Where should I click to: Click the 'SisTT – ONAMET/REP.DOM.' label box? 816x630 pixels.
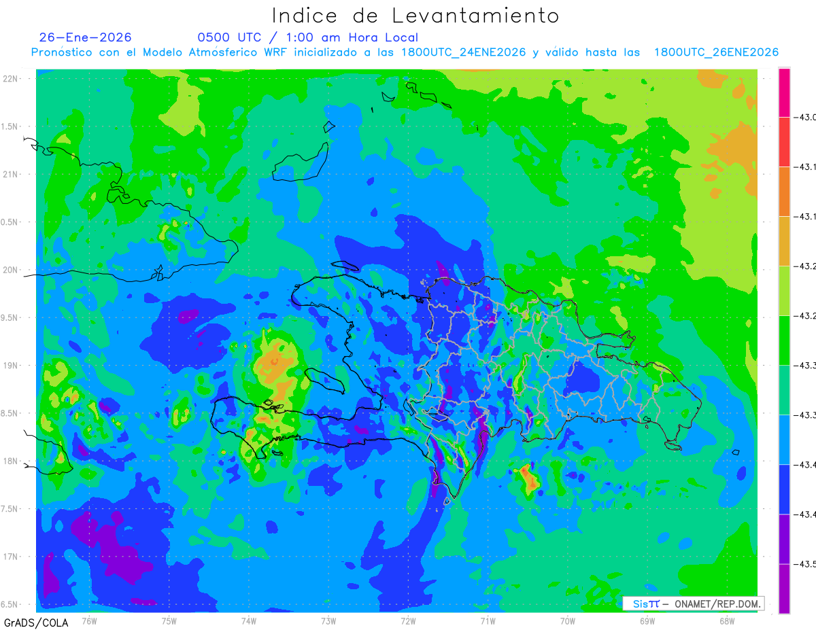tap(694, 603)
